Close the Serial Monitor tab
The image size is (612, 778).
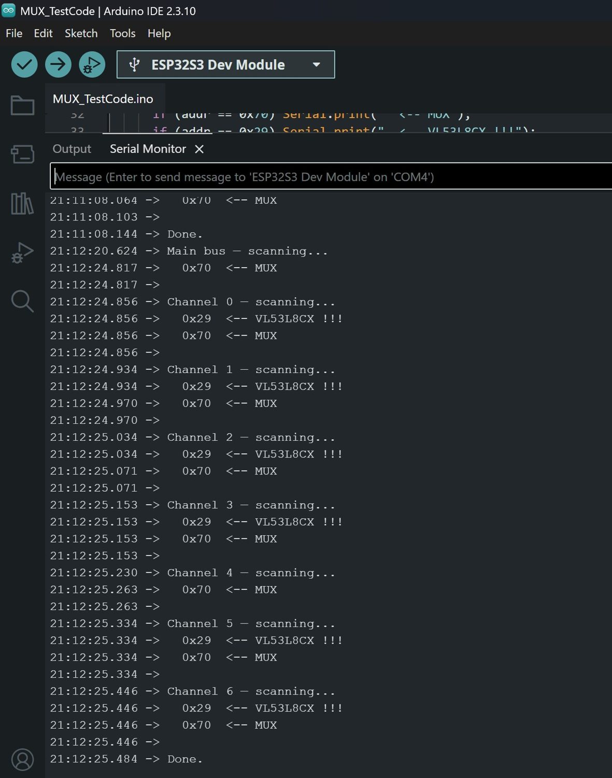click(199, 149)
